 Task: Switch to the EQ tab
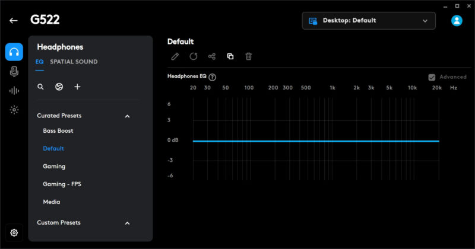[39, 62]
